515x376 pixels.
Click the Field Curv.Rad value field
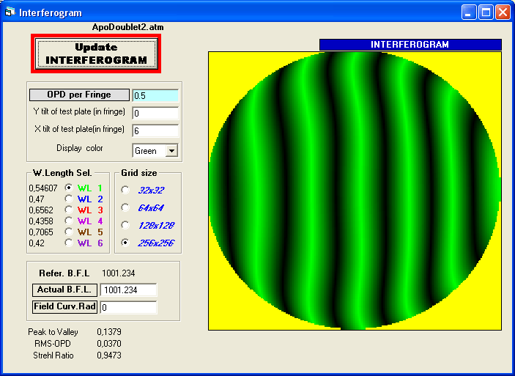pyautogui.click(x=128, y=307)
